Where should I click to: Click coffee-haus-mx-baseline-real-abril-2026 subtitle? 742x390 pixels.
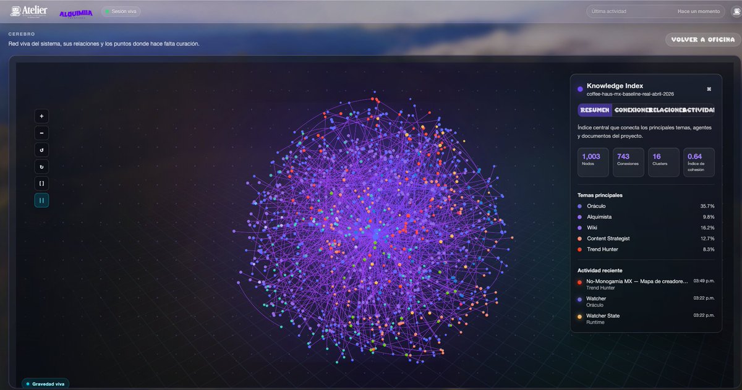630,94
